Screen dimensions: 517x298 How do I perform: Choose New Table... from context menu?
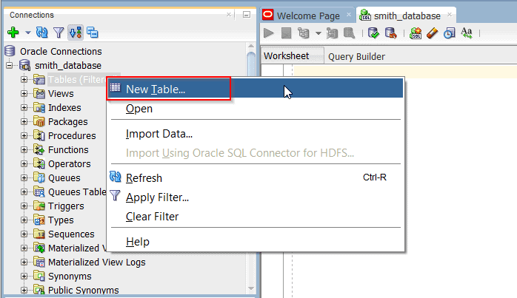(256, 89)
